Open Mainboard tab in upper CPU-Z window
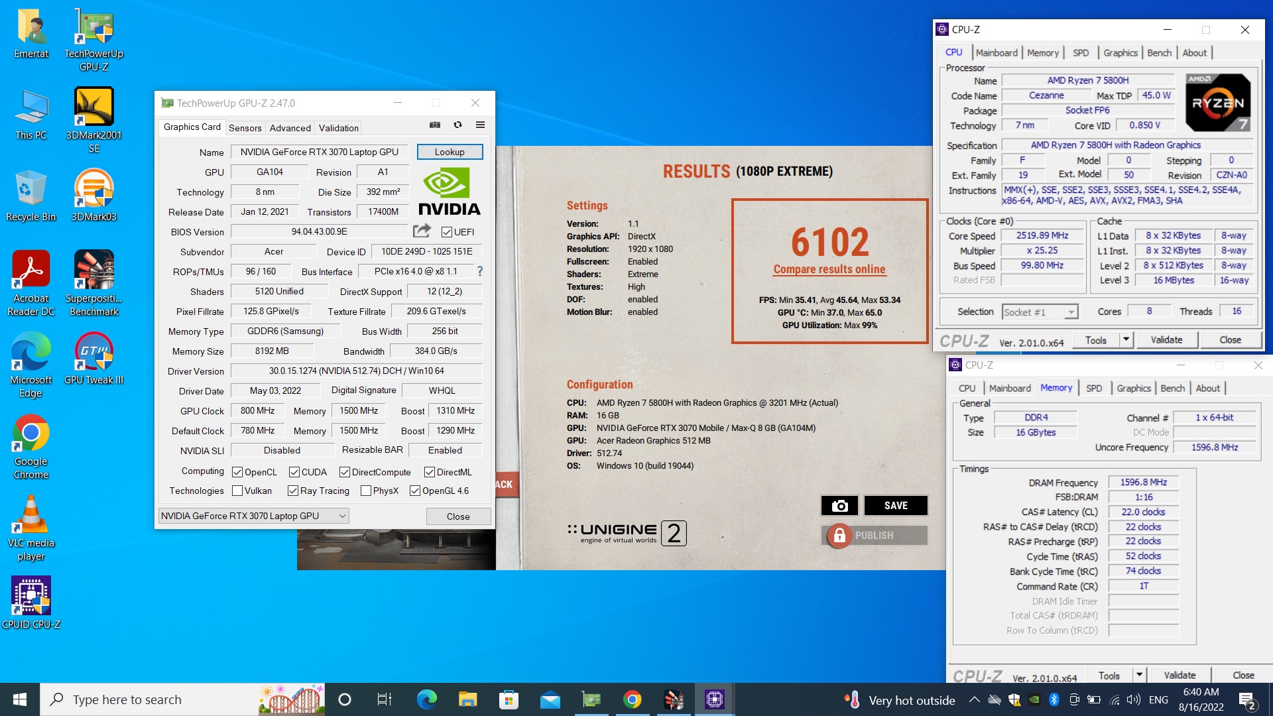Image resolution: width=1273 pixels, height=716 pixels. pyautogui.click(x=997, y=53)
